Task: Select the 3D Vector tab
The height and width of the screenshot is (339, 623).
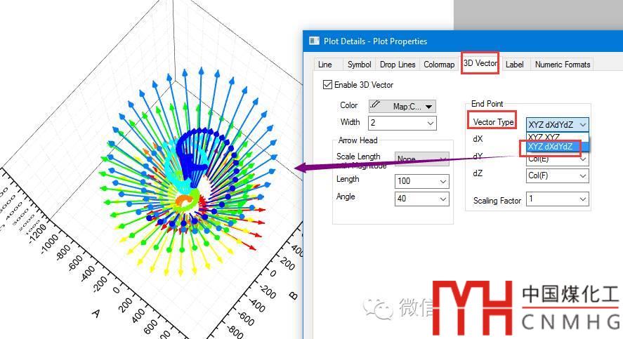Action: pos(480,64)
